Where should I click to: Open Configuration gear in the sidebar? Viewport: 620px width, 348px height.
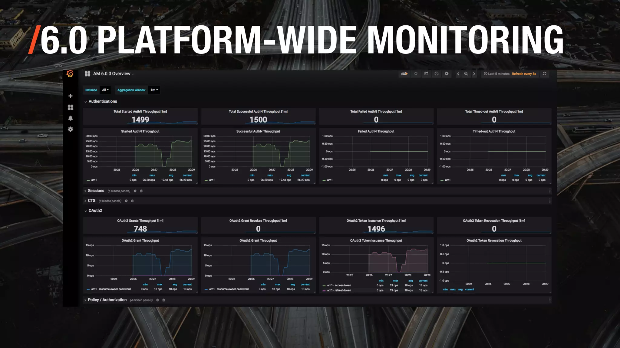(x=70, y=129)
